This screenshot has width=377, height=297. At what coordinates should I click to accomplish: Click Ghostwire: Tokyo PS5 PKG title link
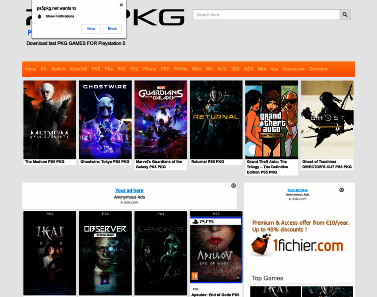pyautogui.click(x=105, y=162)
